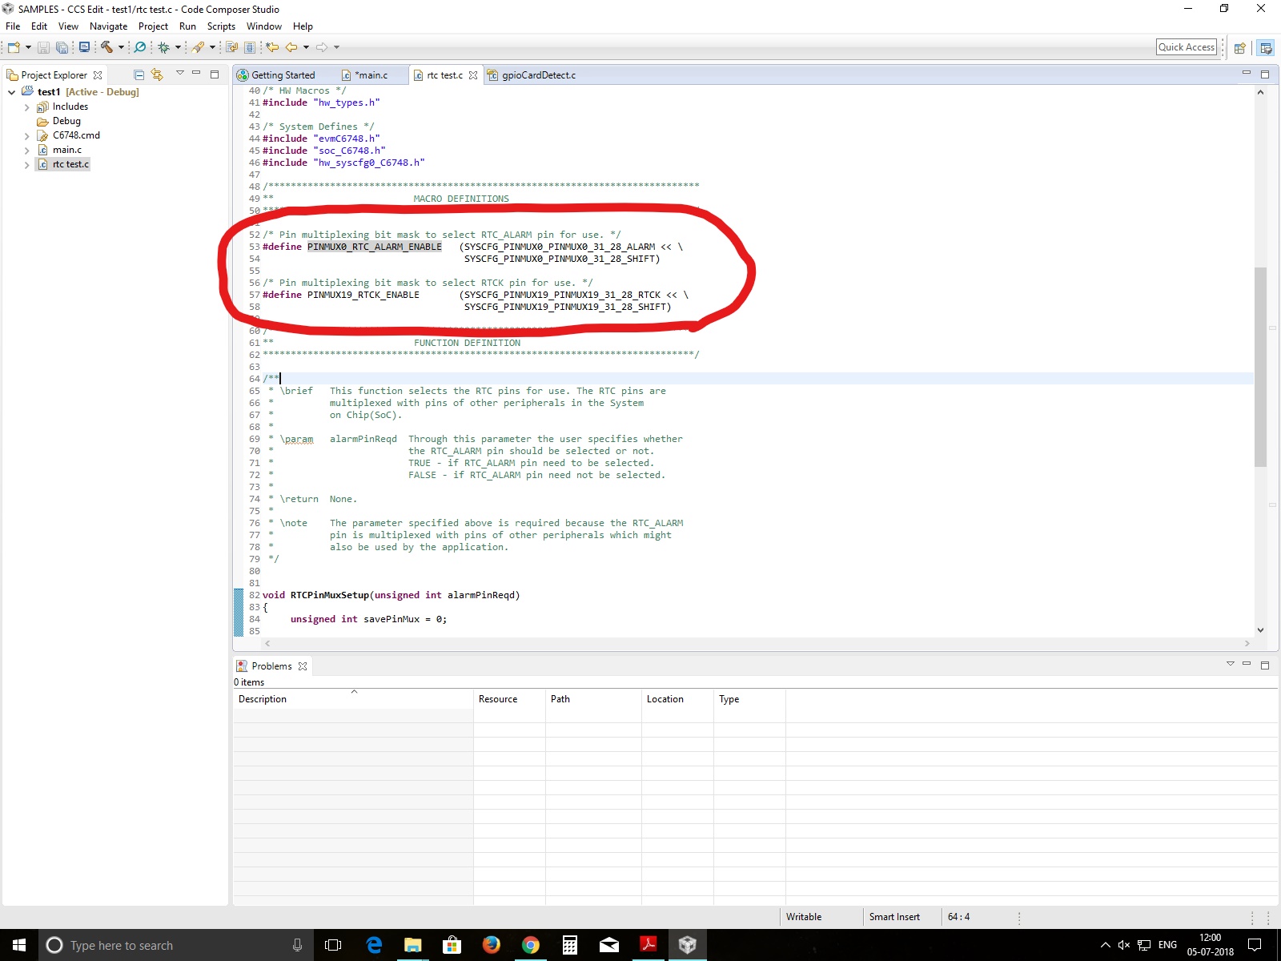
Task: Open New file dropdown arrow
Action: tap(28, 47)
